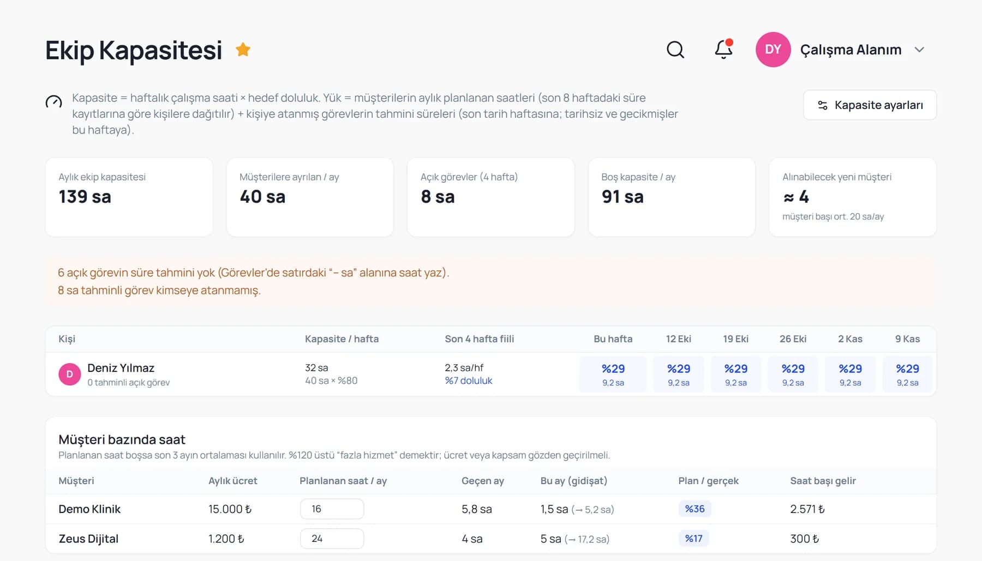982x561 pixels.
Task: Click the Saat başı gelir column header
Action: pyautogui.click(x=823, y=481)
